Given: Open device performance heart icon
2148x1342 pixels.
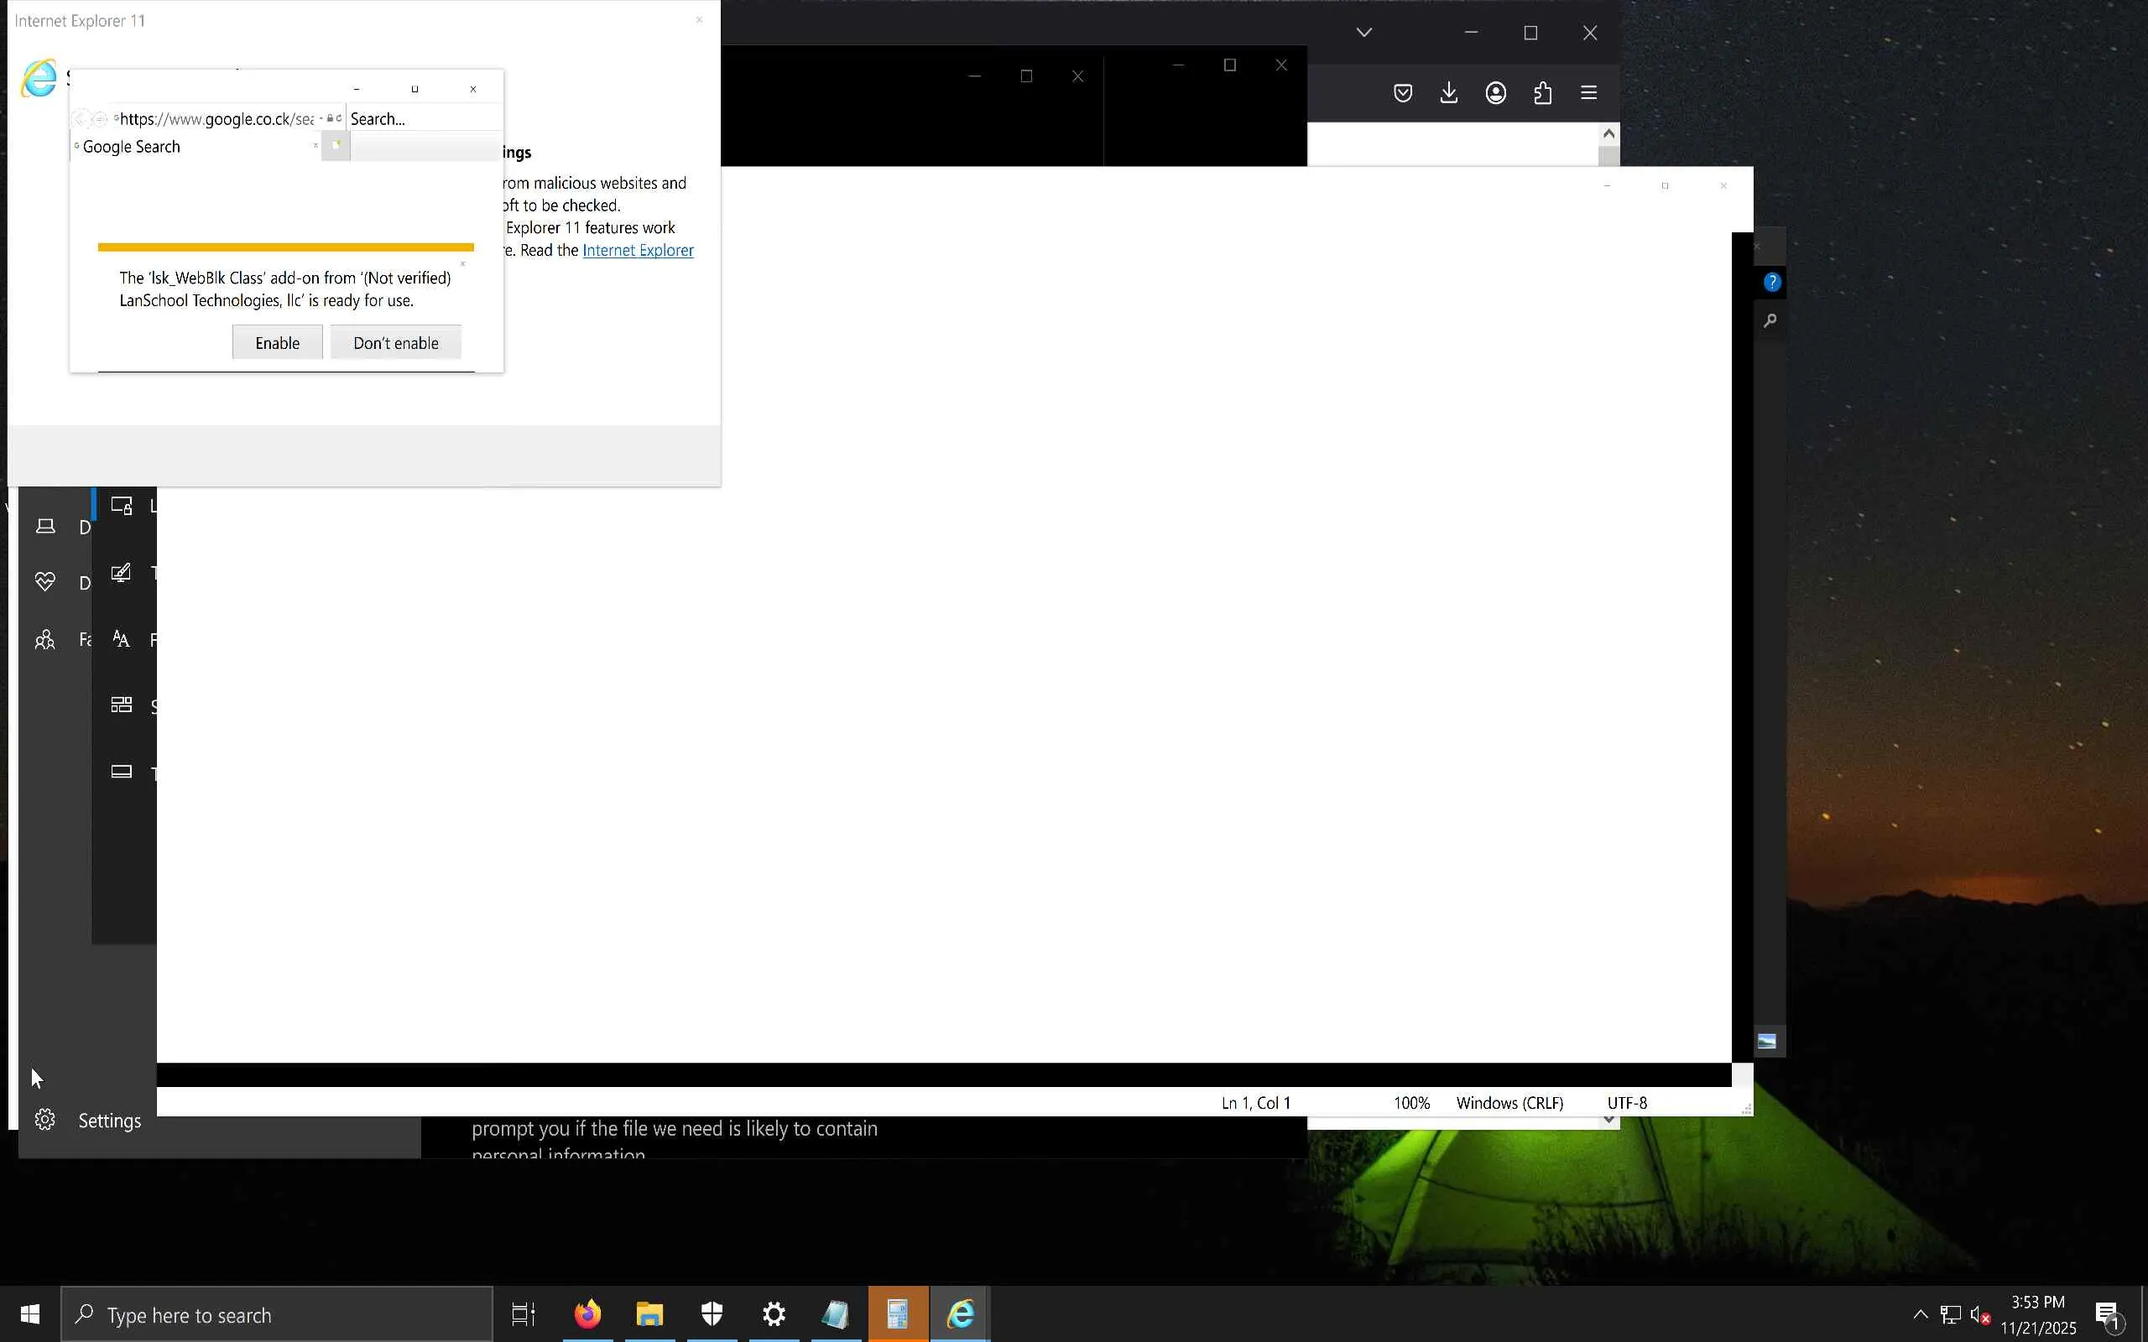Looking at the screenshot, I should coord(45,582).
